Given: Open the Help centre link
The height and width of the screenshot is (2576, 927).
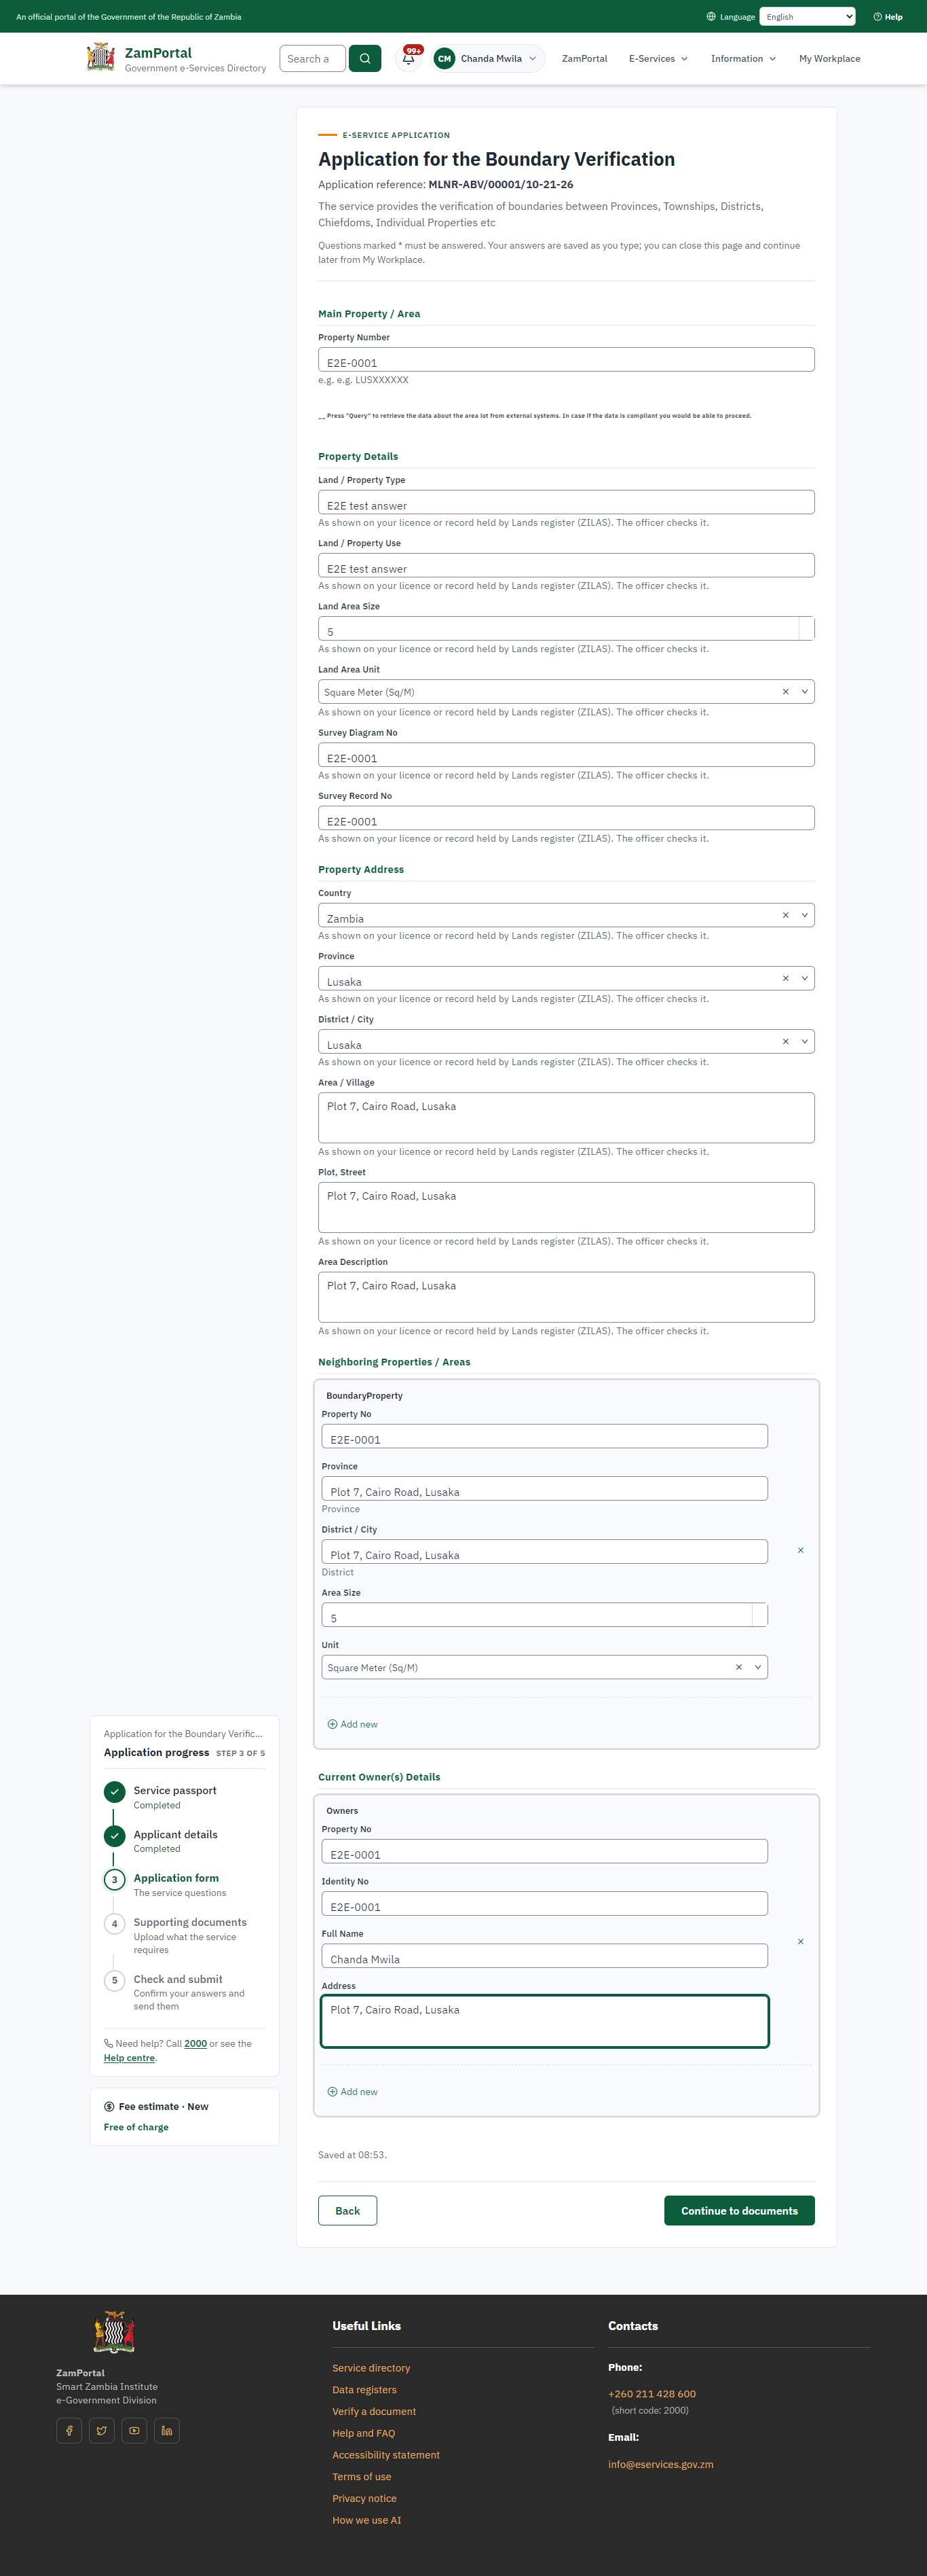Looking at the screenshot, I should point(129,2057).
